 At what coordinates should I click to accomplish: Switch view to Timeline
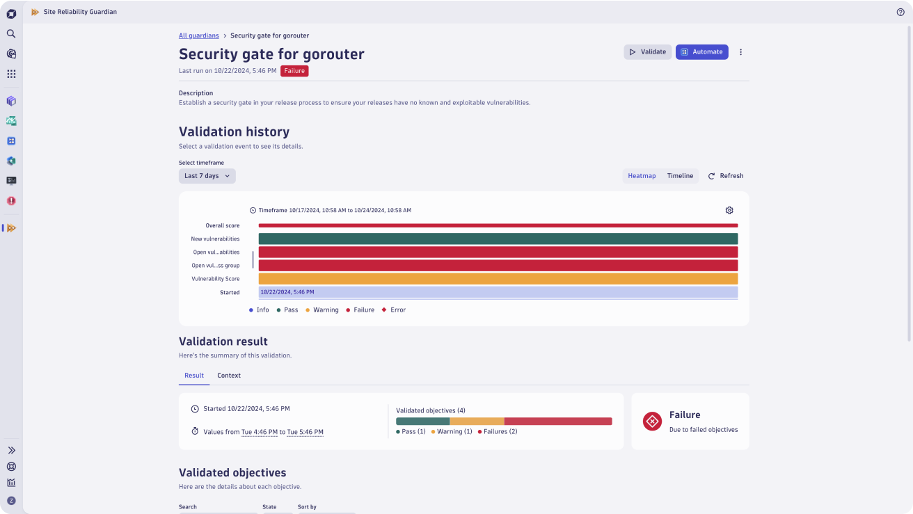tap(680, 176)
